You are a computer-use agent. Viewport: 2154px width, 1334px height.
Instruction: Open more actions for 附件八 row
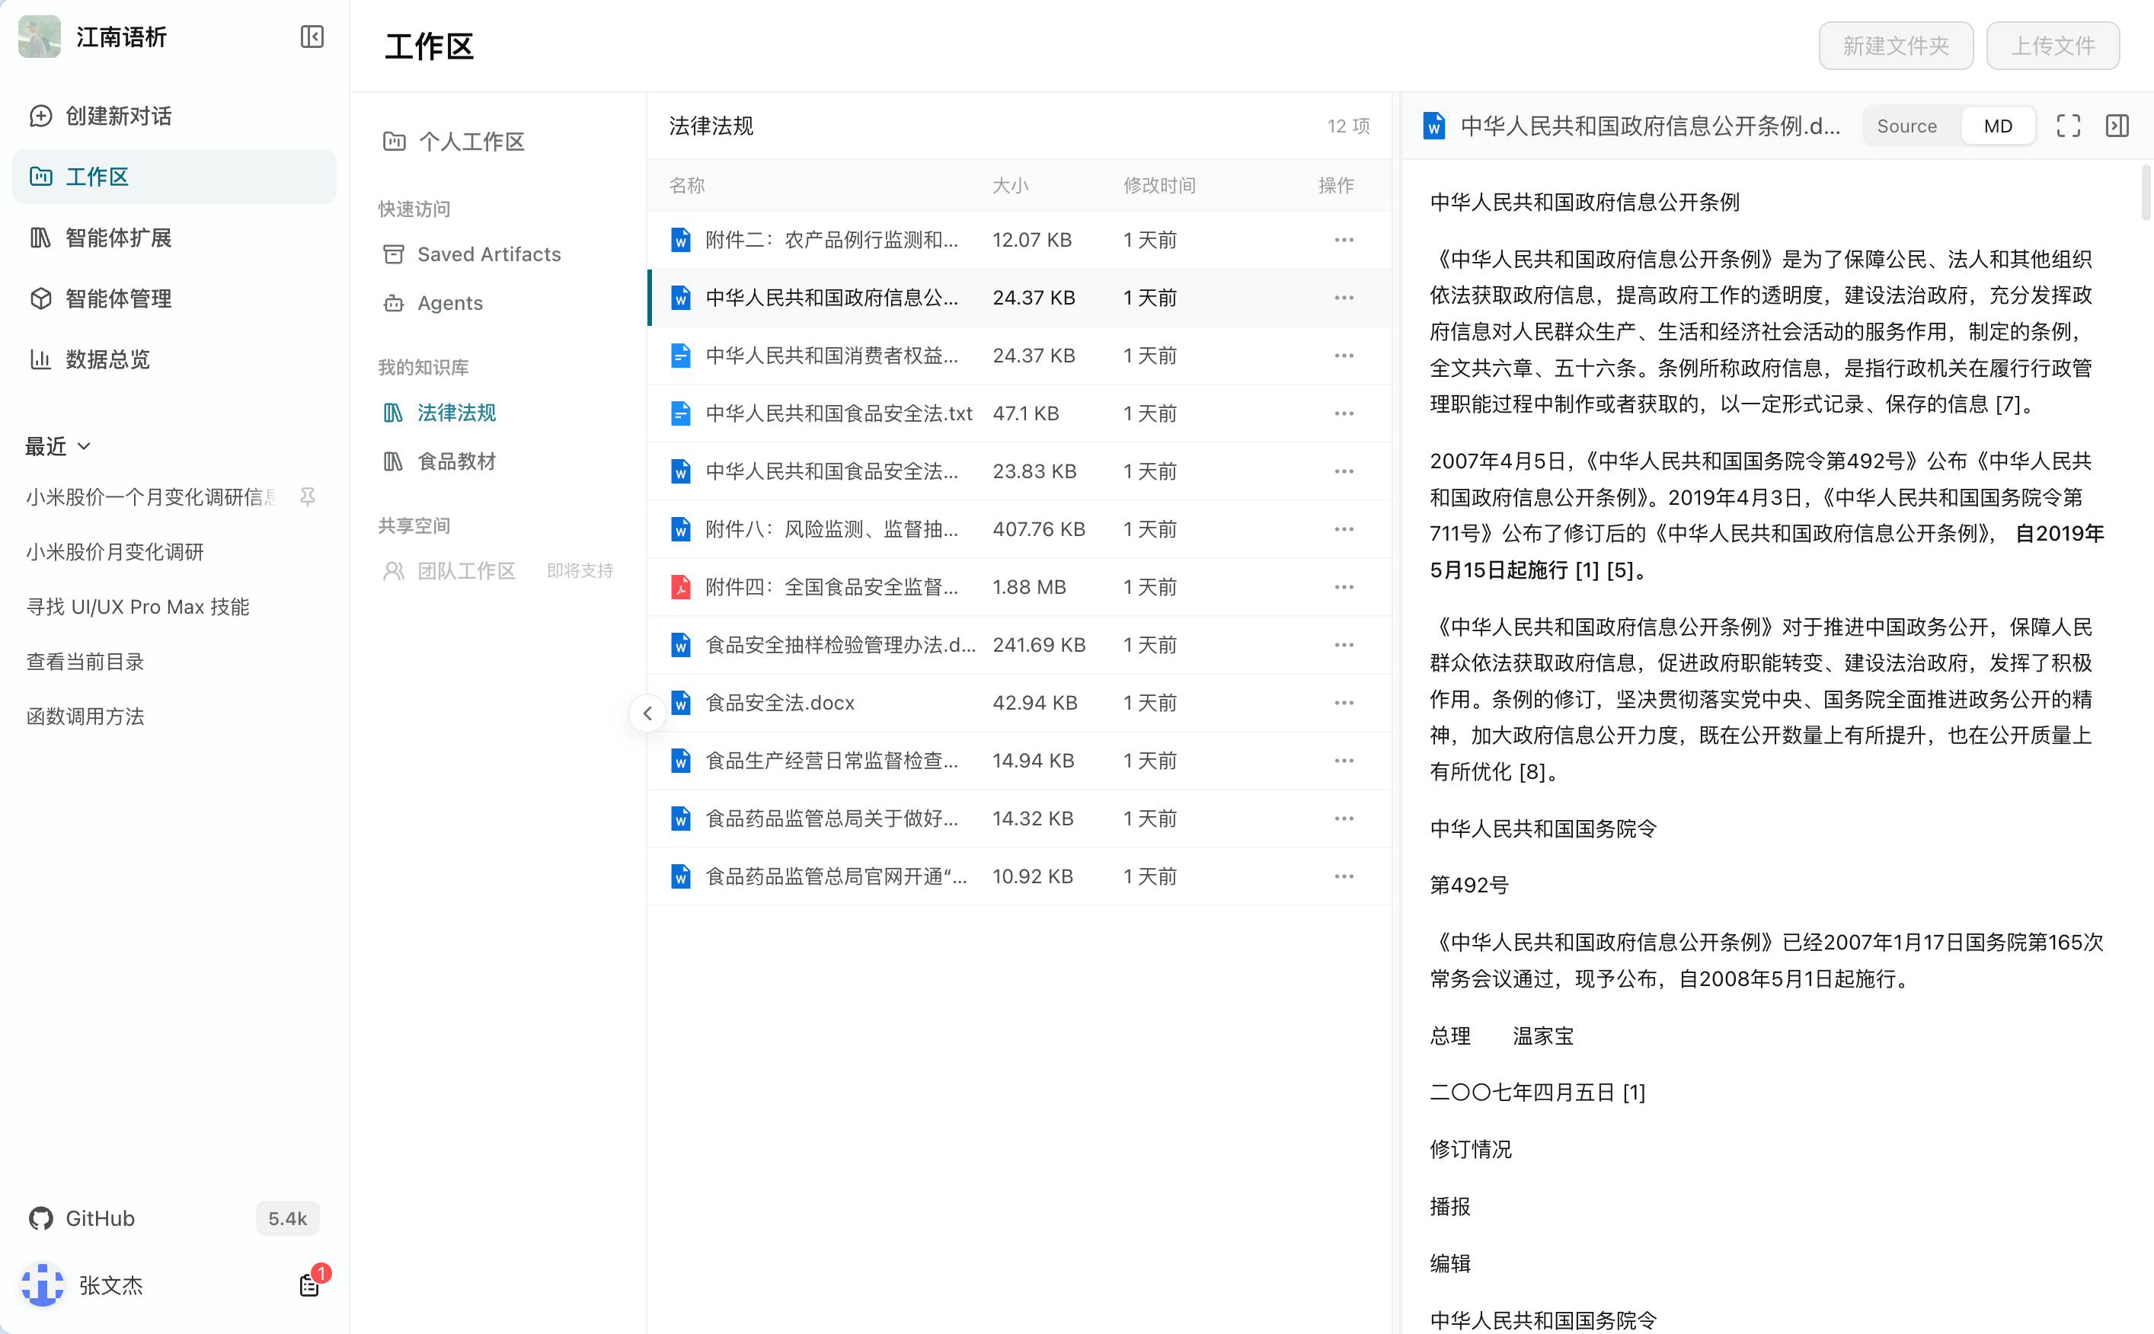coord(1343,529)
